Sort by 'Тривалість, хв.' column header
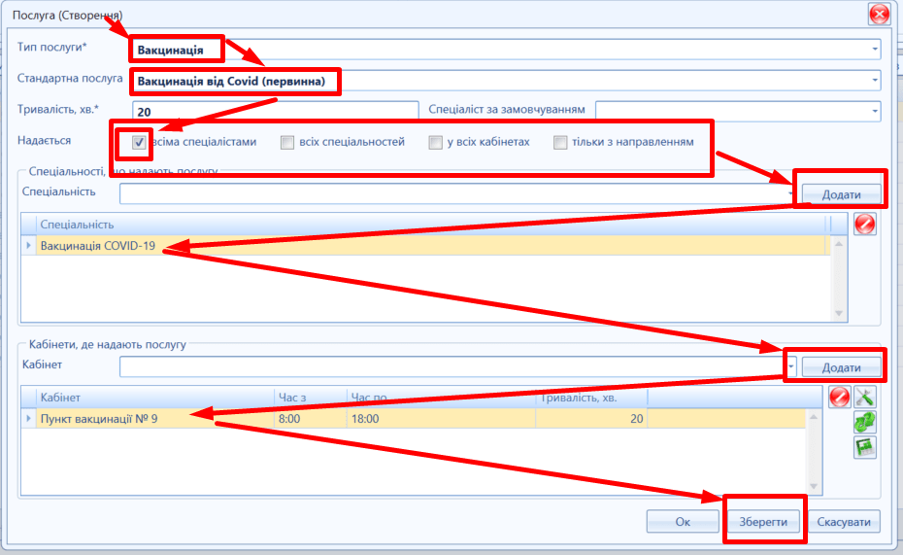Viewport: 903px width, 555px height. tap(591, 398)
